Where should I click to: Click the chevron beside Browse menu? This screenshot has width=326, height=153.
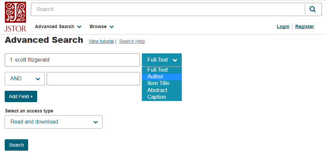[112, 27]
